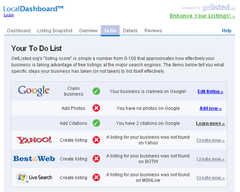Click green checkmark beside Claim business

96,91
